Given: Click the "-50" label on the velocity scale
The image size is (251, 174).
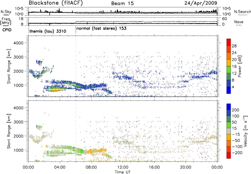Looking at the screenshot, I should 236,140.
